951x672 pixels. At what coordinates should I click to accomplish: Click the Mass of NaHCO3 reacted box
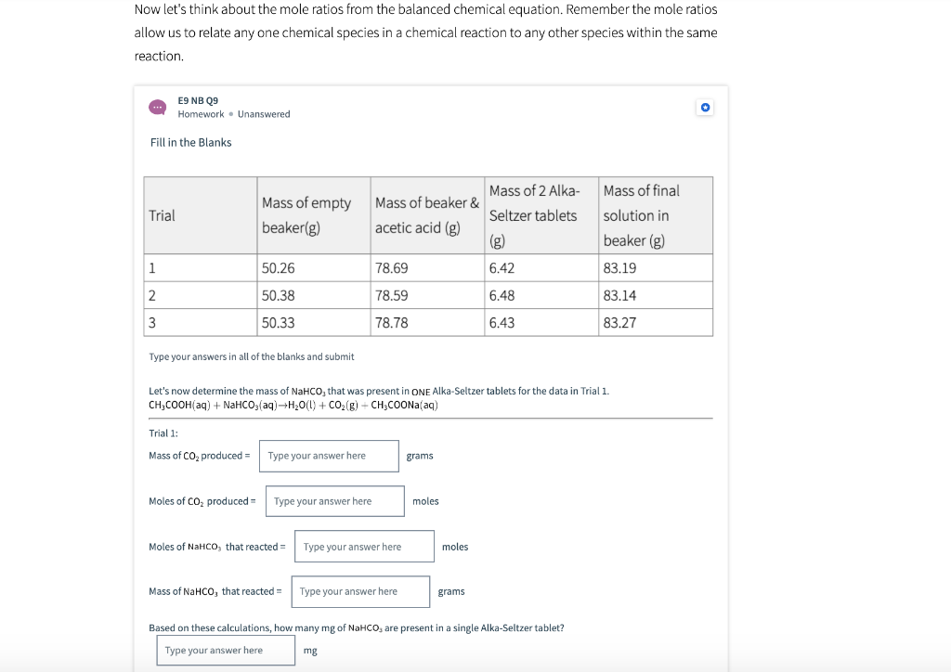pos(360,591)
